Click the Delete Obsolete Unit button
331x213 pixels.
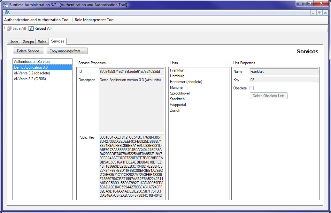(x=268, y=95)
